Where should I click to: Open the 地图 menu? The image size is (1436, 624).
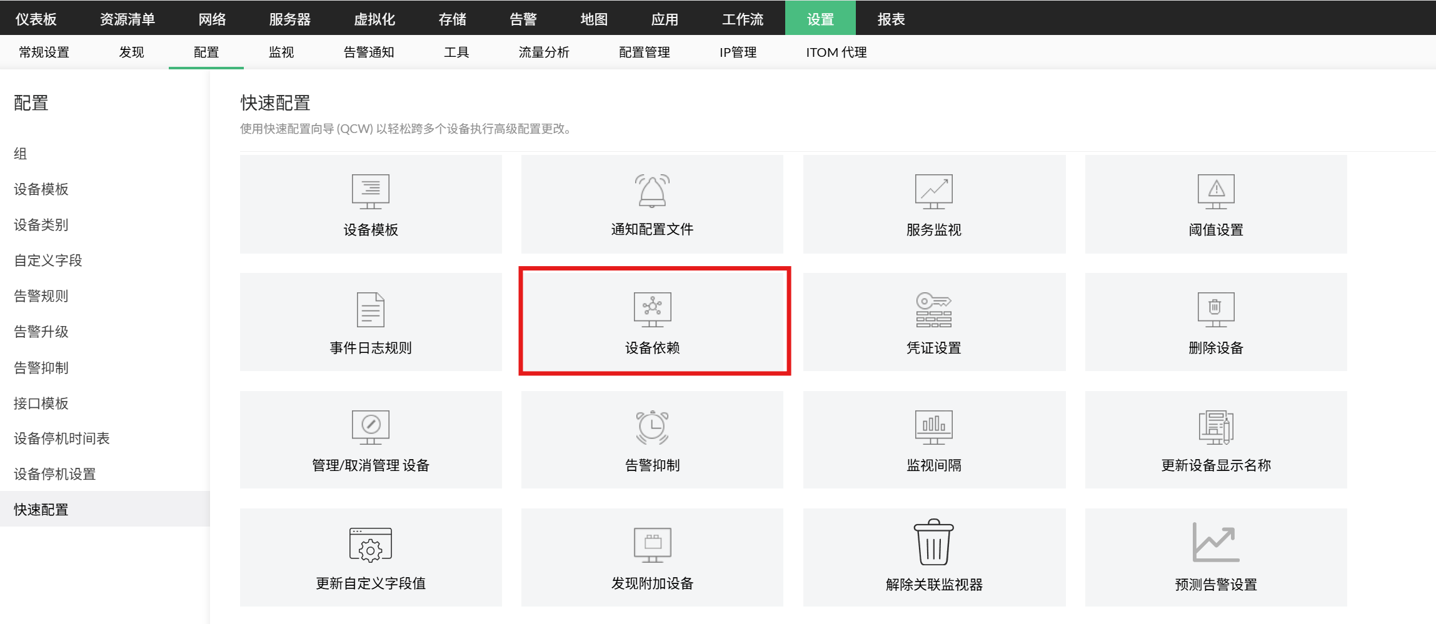pos(594,19)
